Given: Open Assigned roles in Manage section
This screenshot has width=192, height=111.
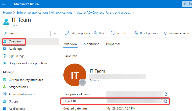Looking at the screenshot, I should pos(18,87).
